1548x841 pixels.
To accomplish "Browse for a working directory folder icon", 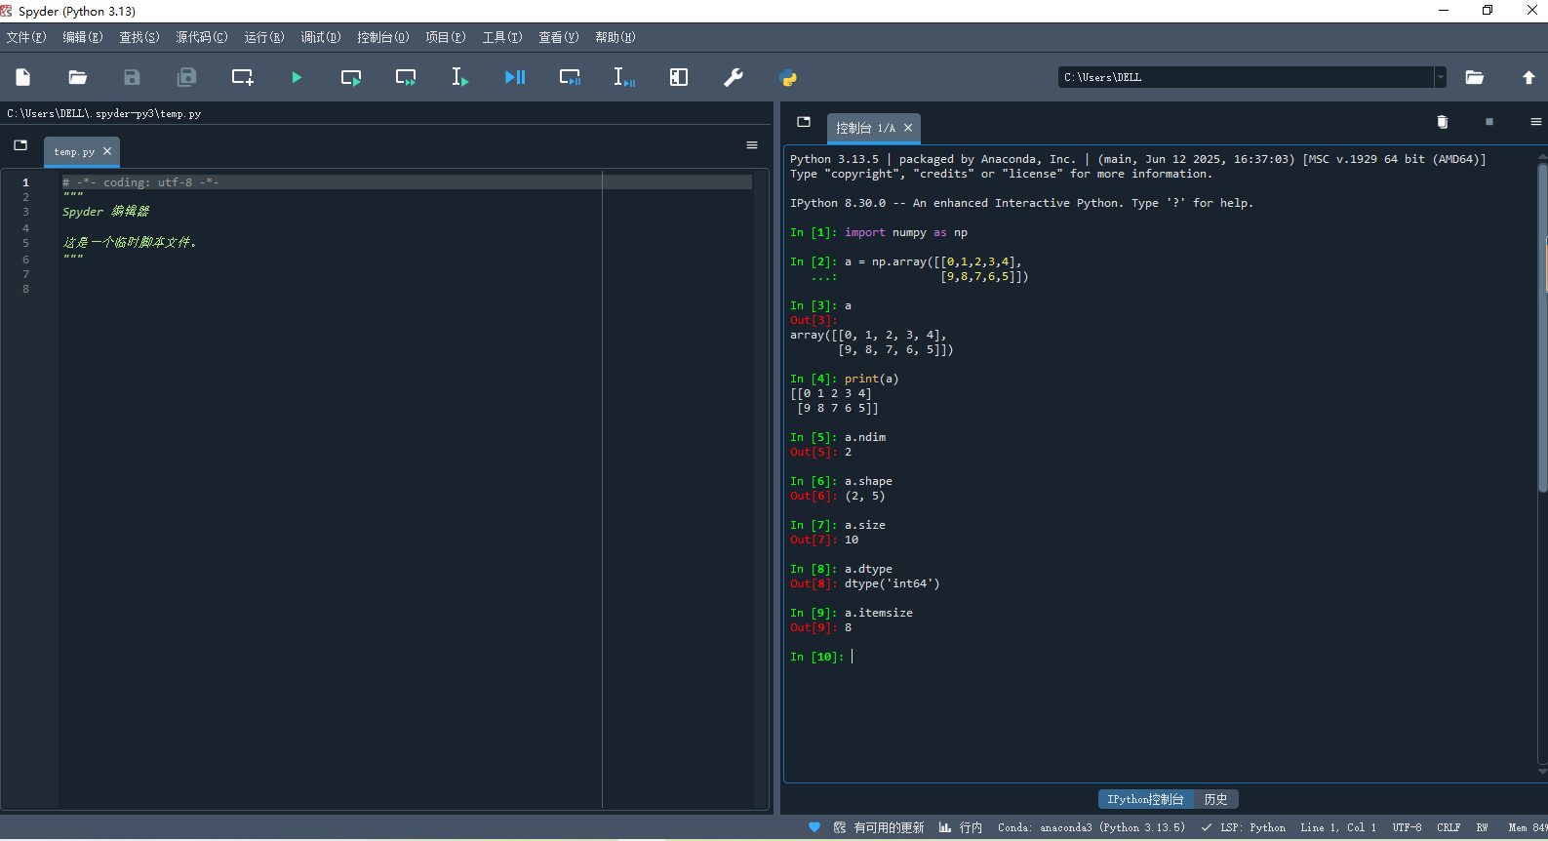I will tap(1475, 77).
